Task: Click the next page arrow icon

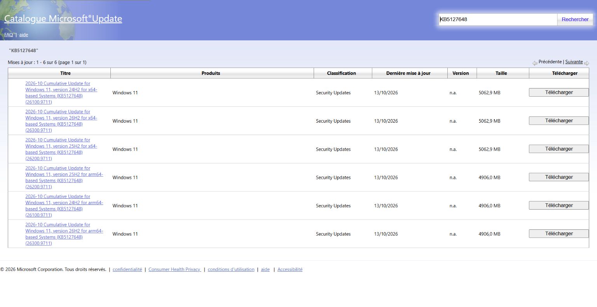Action: tap(587, 63)
